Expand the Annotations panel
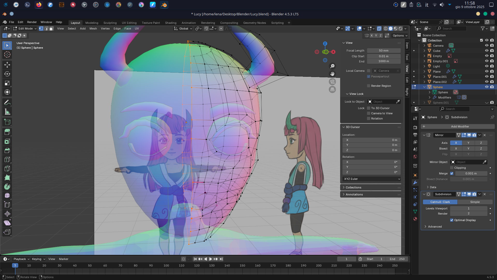Image resolution: width=497 pixels, height=280 pixels. click(x=354, y=194)
